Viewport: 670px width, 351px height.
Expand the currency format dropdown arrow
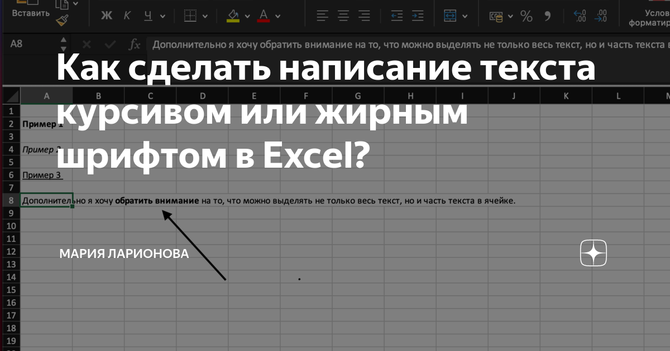click(510, 16)
